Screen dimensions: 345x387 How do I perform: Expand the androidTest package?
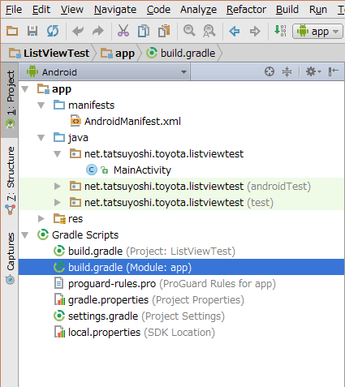[x=58, y=187]
